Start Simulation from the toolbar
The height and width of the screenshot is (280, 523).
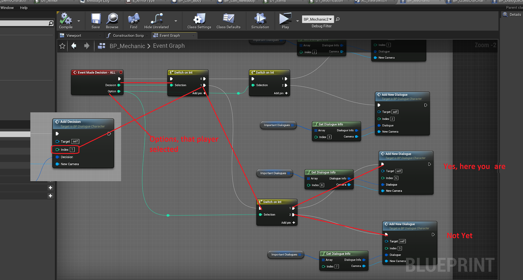pyautogui.click(x=260, y=19)
